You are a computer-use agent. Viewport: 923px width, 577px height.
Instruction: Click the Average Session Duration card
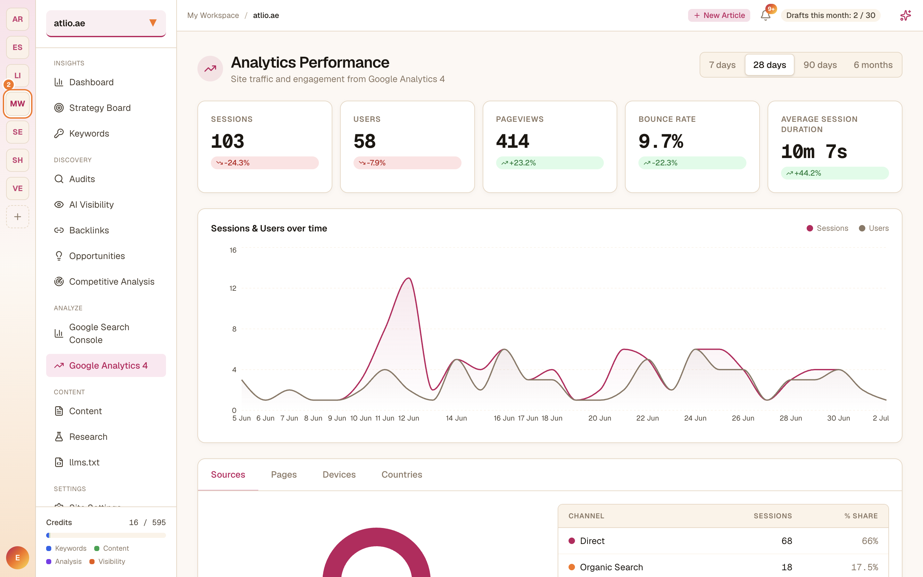pos(835,146)
